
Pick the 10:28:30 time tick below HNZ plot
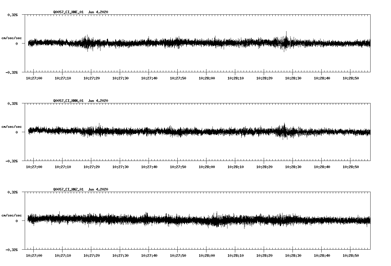tap(293, 255)
